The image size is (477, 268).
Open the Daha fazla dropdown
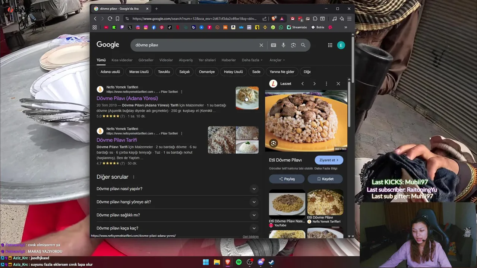pos(252,60)
